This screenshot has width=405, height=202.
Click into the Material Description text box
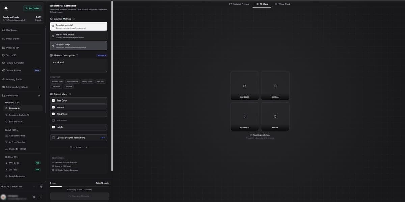click(79, 65)
